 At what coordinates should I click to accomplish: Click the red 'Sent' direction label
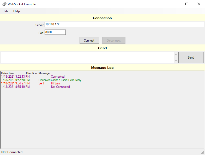41,83
